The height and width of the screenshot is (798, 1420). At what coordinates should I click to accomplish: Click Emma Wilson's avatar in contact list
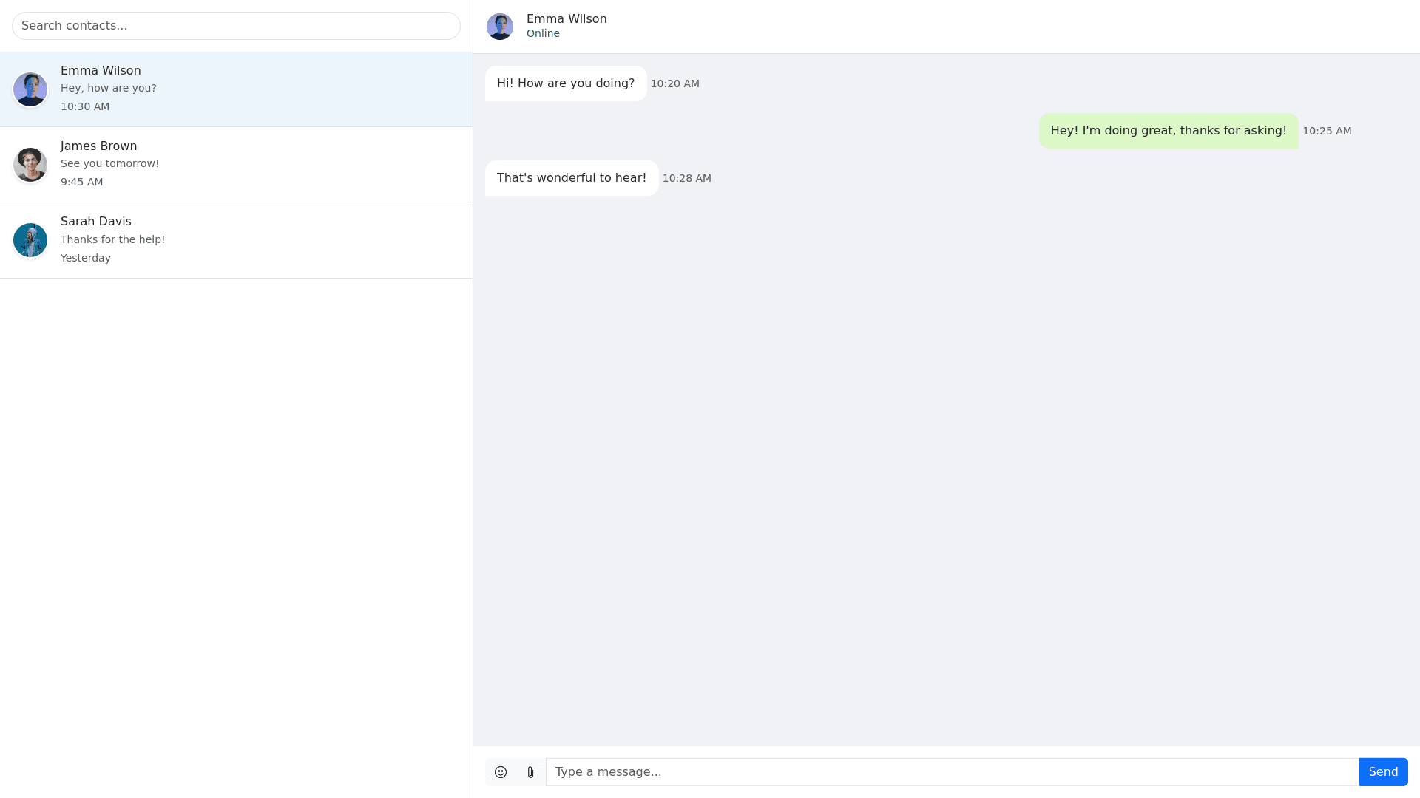click(30, 89)
